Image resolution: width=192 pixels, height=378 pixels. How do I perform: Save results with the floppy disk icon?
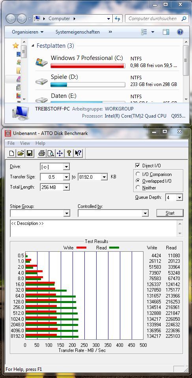tap(30, 153)
